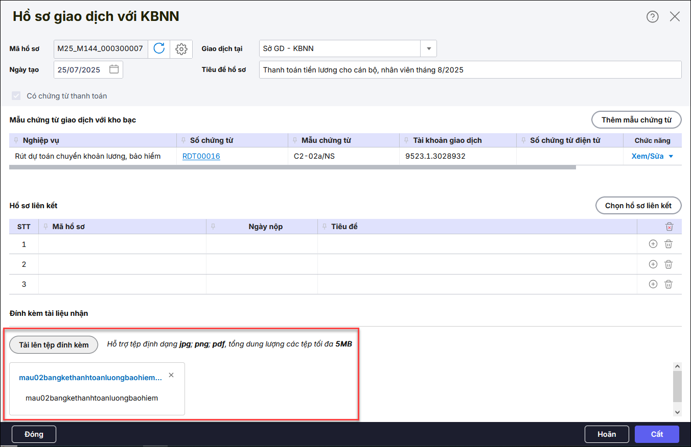Click Tải lên tệp đính kèm button
This screenshot has width=691, height=447.
[54, 345]
